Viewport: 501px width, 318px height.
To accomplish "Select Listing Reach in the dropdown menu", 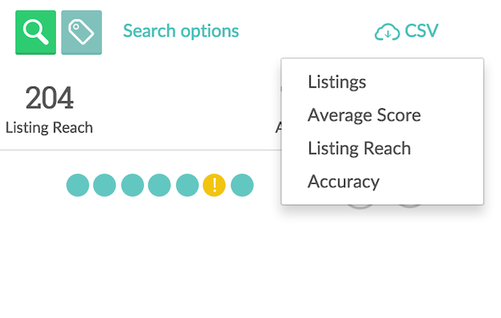I will tap(359, 148).
